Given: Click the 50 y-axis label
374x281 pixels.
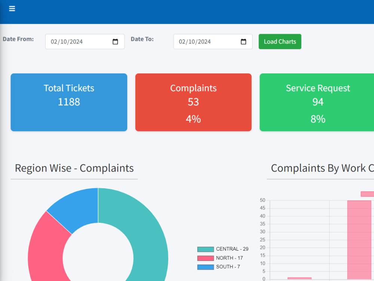Looking at the screenshot, I should coord(263,200).
